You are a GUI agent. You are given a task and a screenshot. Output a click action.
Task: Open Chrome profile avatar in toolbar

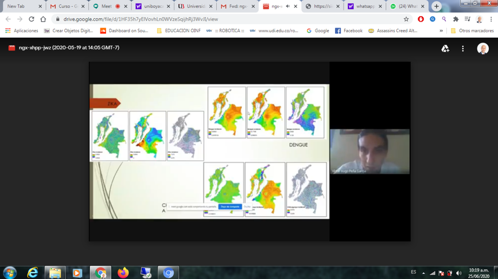[479, 19]
